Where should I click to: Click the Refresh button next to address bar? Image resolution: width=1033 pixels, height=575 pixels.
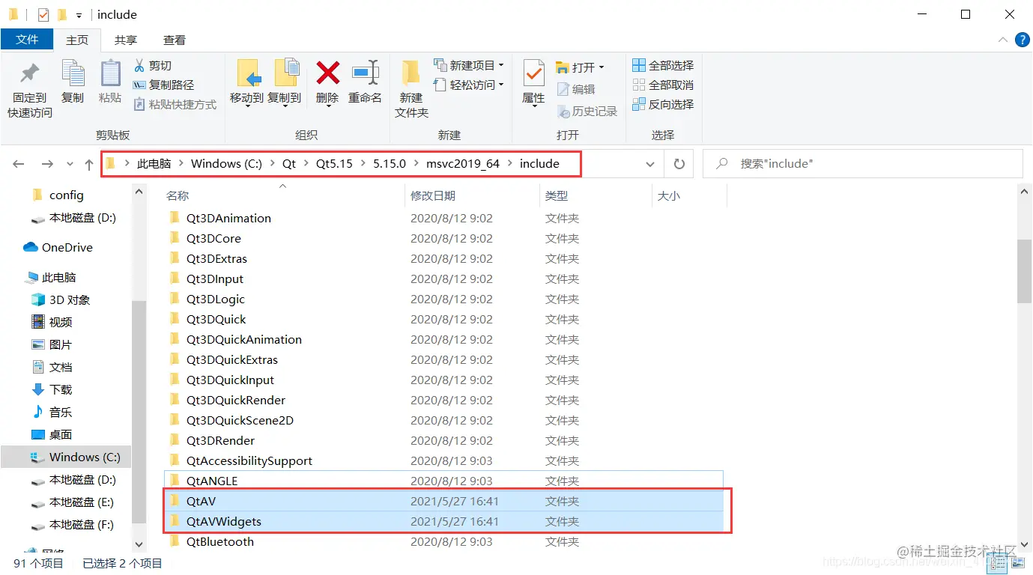tap(679, 163)
